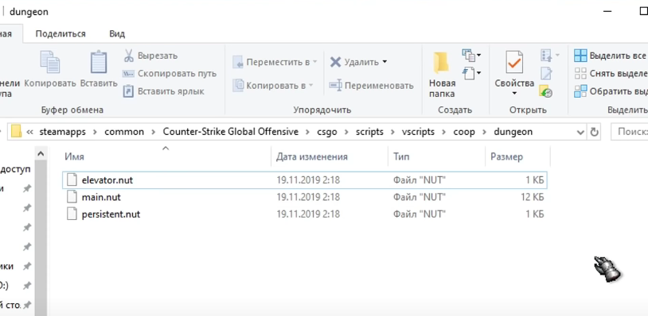Navigate to coop breadcrumb segment
This screenshot has width=648, height=316.
click(x=464, y=132)
